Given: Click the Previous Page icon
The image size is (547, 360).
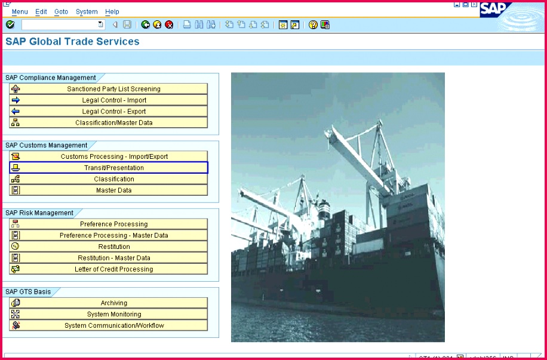Looking at the screenshot, I should pos(241,24).
